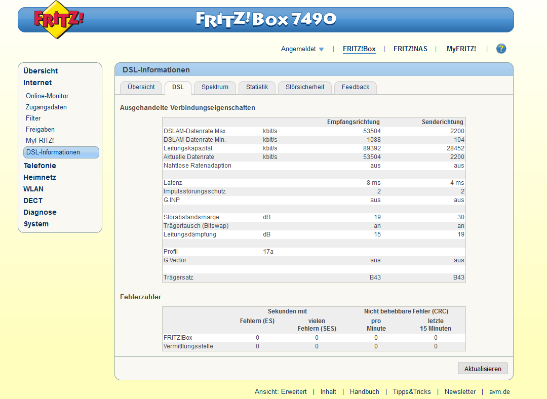The image size is (547, 399).
Task: Click the Leitungsdämpfung row label
Action: point(190,234)
